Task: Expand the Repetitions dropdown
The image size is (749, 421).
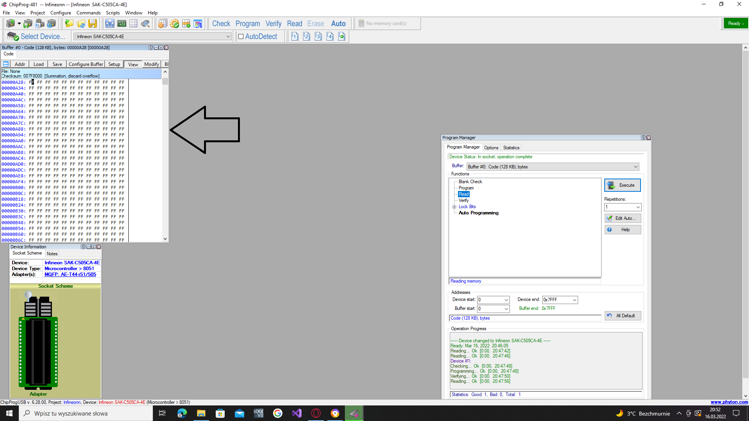Action: click(x=638, y=207)
